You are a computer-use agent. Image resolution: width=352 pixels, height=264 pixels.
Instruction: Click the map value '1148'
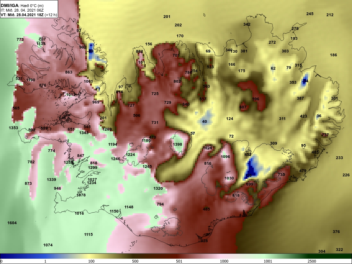pyautogui.click(x=129, y=207)
